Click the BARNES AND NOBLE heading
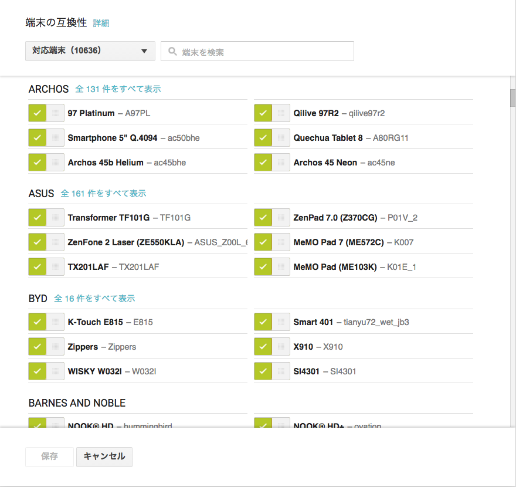The width and height of the screenshot is (516, 487). 77,403
